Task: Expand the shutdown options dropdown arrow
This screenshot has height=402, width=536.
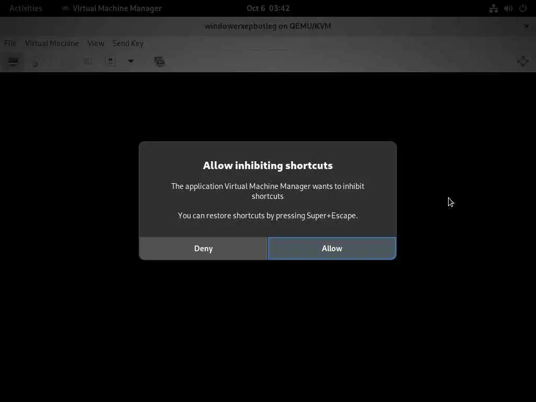Action: point(130,62)
